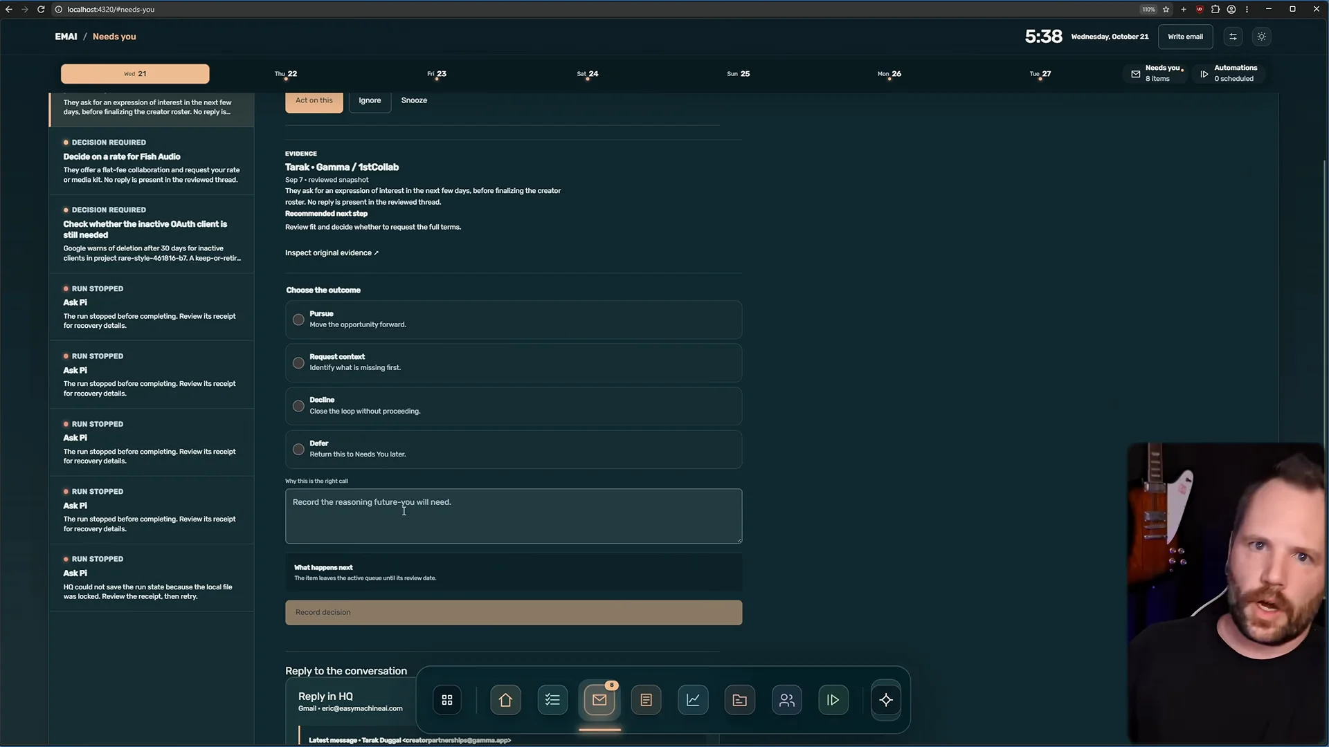
Task: Switch to the Mon 26 day tab
Action: pyautogui.click(x=889, y=74)
